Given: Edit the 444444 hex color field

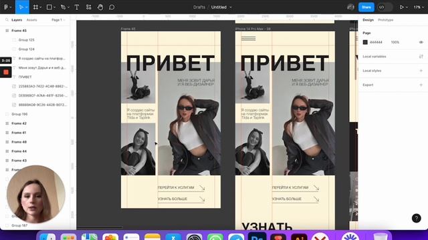Looking at the screenshot, I should [376, 42].
